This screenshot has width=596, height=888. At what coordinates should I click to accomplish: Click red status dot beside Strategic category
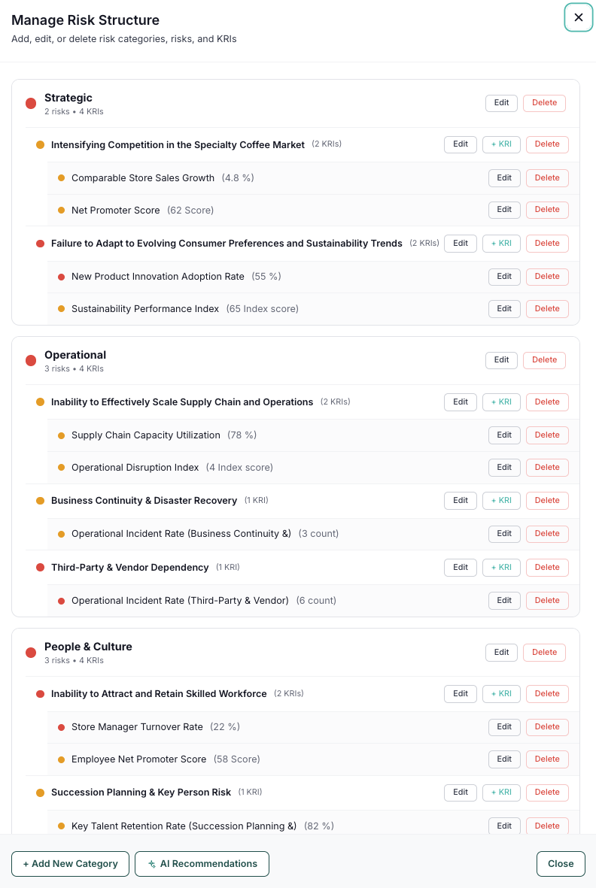pos(31,103)
